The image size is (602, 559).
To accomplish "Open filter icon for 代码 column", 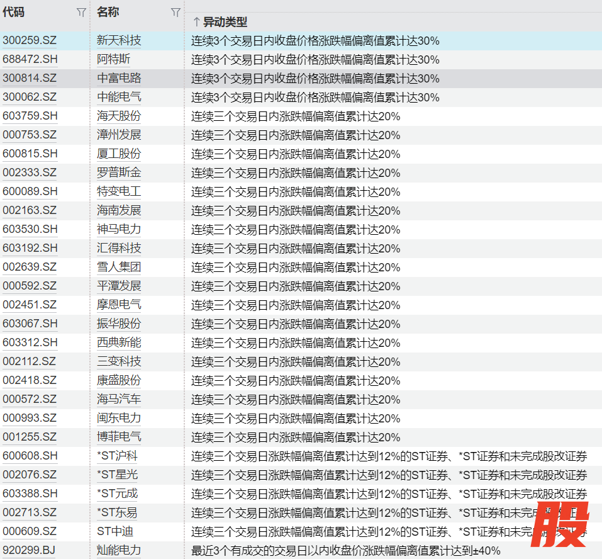I will pyautogui.click(x=81, y=13).
